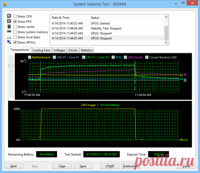Switch to the Statistics tab
200x173 pixels.
87,50
